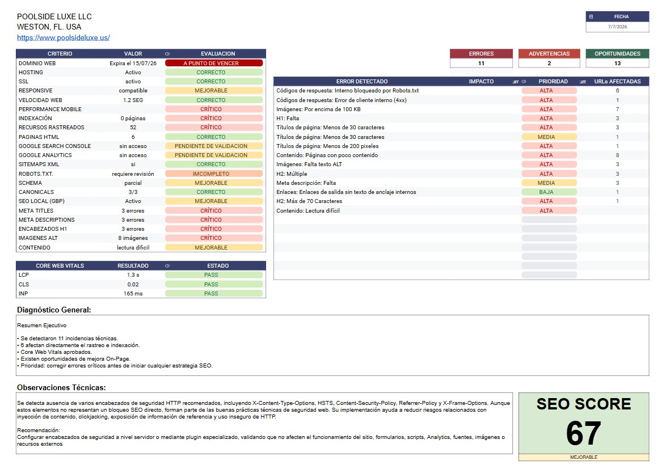Viewport: 666px width, 469px height.
Task: Select the error Enlaces de salida sin texto de anclaje
Action: [346, 192]
